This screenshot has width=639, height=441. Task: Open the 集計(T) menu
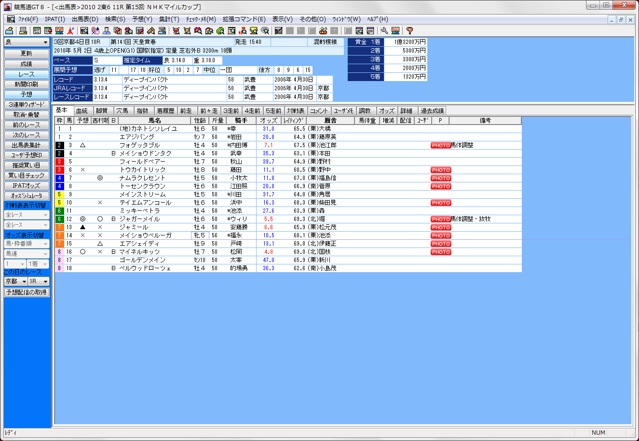tap(169, 19)
